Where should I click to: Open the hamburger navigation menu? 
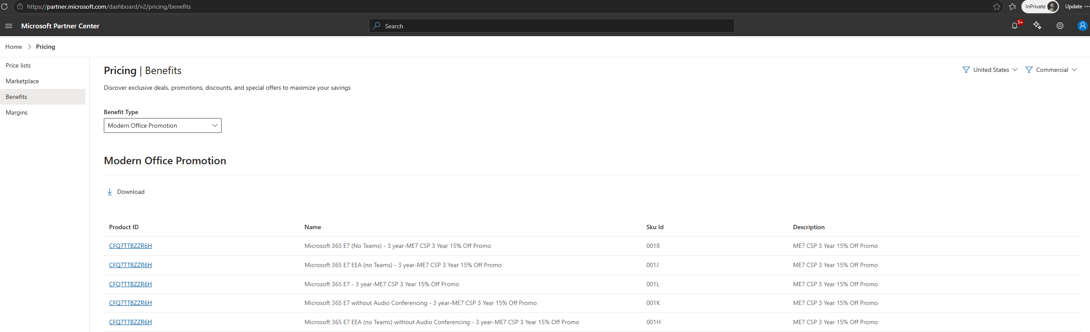[9, 26]
